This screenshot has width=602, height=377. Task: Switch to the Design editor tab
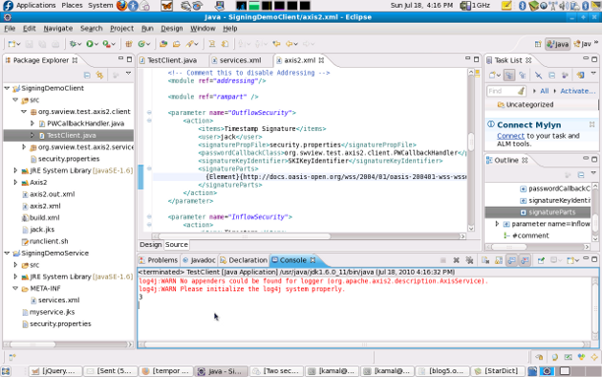tap(151, 244)
